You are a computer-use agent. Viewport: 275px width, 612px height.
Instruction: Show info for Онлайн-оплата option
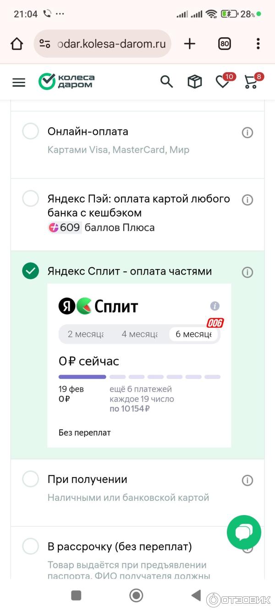pyautogui.click(x=247, y=133)
